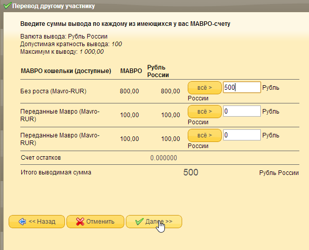Proceed with the Далее >> button
The image size is (309, 250).
pos(154,222)
